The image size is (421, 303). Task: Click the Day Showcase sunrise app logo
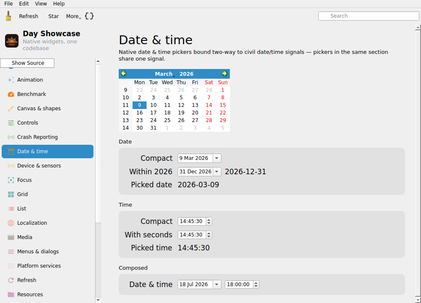[x=12, y=41]
